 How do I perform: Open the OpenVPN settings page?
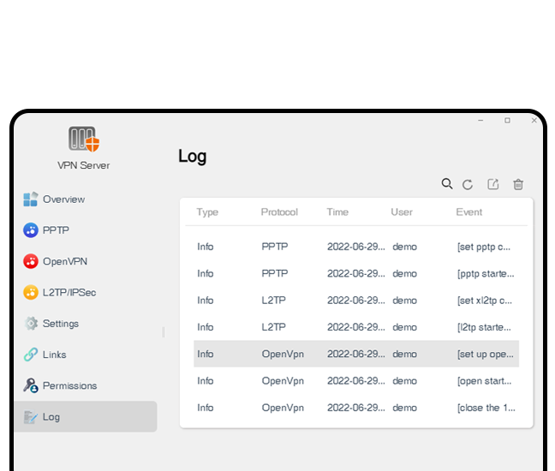64,261
